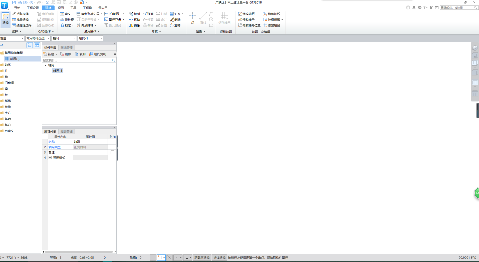The image size is (479, 262).
Task: Click the save icon in quick access bar
Action: pyautogui.click(x=14, y=2)
